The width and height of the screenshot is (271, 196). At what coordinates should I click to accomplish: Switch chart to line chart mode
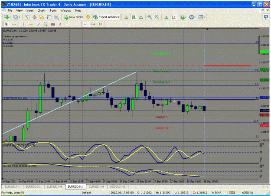[x=141, y=17]
